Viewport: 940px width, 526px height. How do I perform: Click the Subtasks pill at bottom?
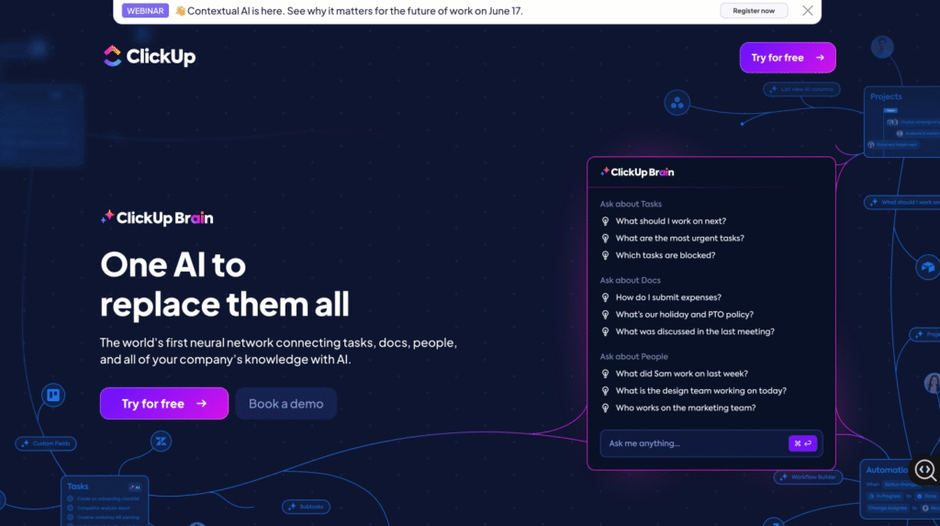pyautogui.click(x=306, y=507)
